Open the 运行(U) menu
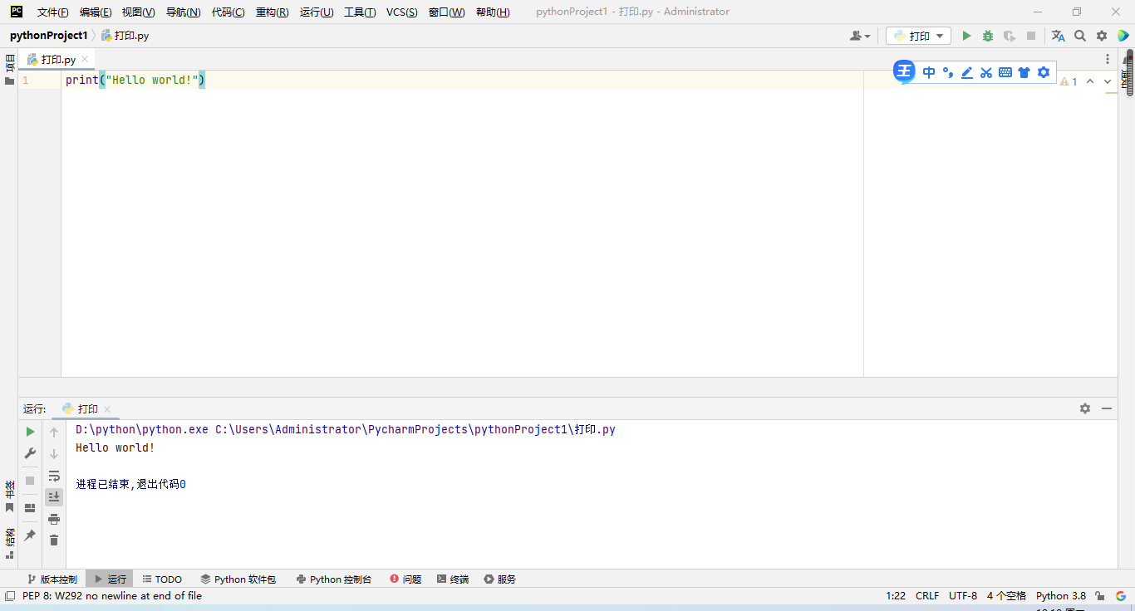1135x611 pixels. click(317, 12)
